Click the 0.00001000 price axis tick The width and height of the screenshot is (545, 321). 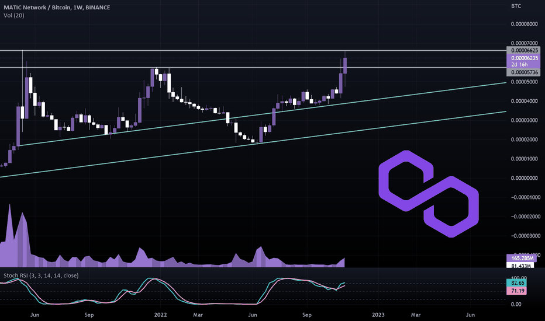click(524, 159)
